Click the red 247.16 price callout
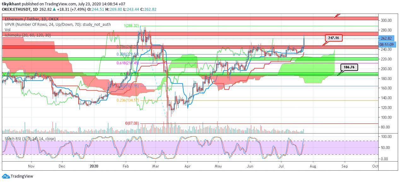The height and width of the screenshot is (182, 400). point(333,38)
